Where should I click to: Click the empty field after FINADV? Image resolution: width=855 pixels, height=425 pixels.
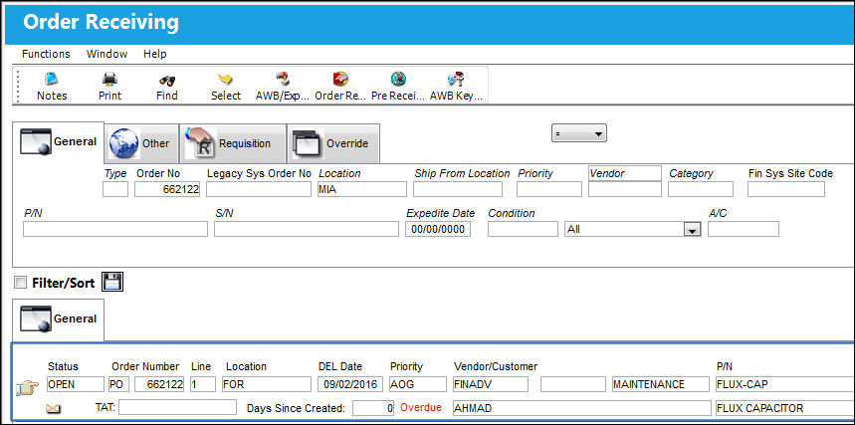point(573,384)
